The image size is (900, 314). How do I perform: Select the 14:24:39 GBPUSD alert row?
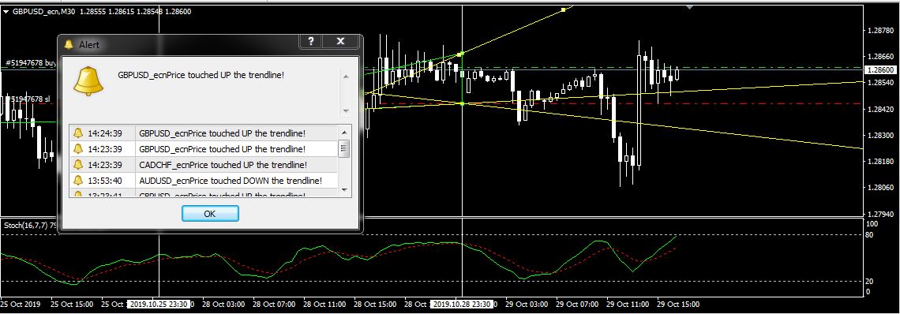203,133
